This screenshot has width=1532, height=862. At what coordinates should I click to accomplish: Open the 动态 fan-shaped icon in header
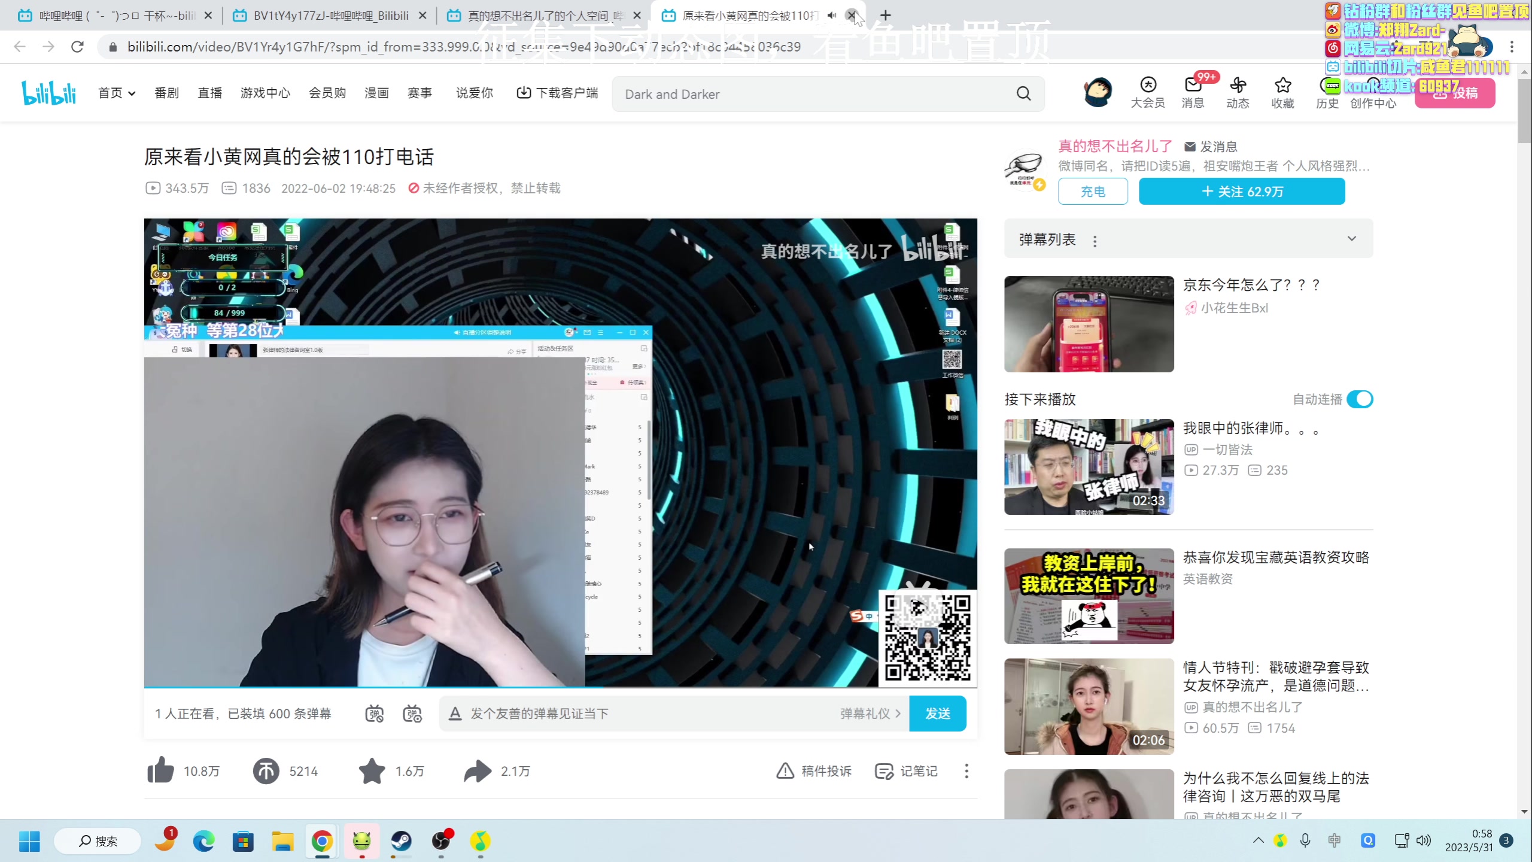(1237, 86)
